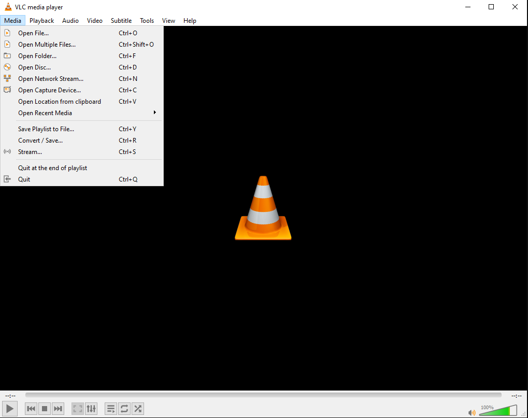The width and height of the screenshot is (528, 418).
Task: Choose Save Playlist to File...
Action: pyautogui.click(x=82, y=129)
